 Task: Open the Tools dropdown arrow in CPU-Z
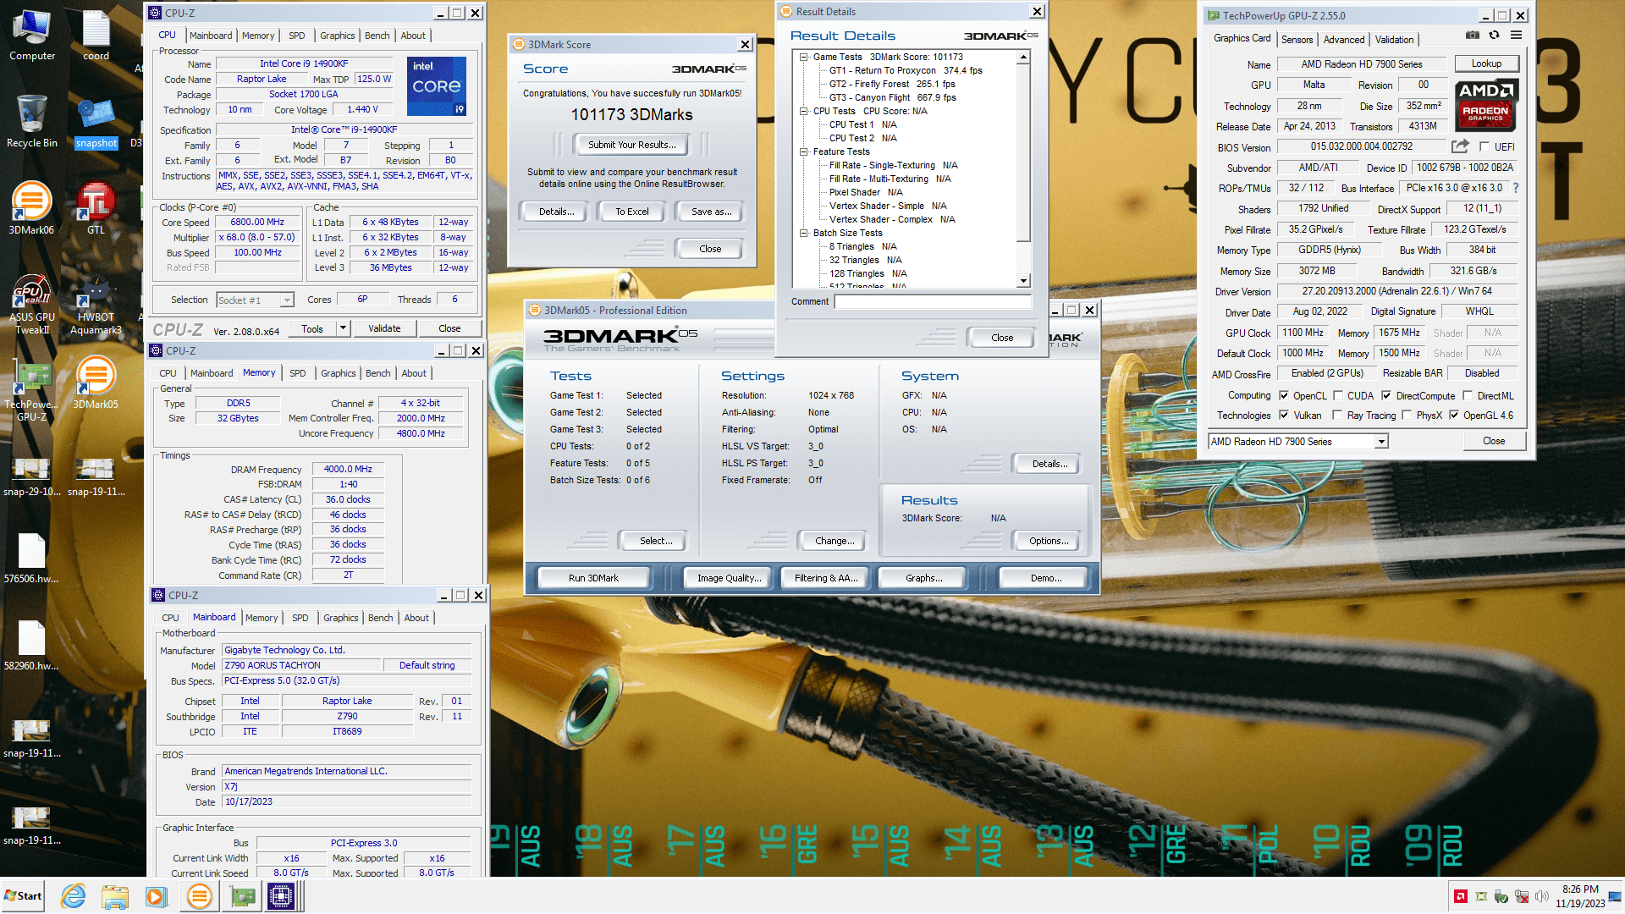tap(343, 328)
